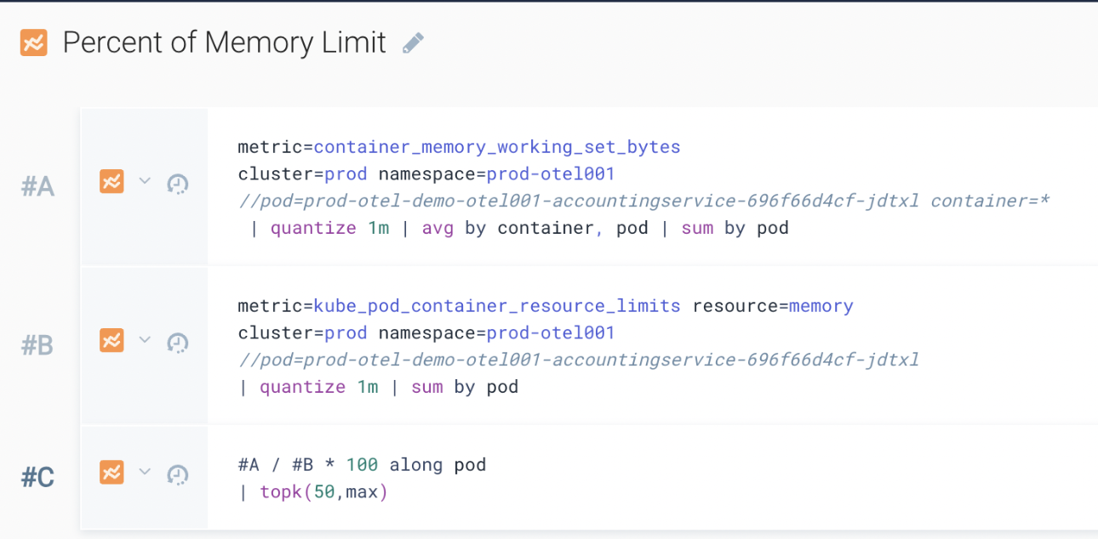The image size is (1098, 539).
Task: Expand the chart type dropdown on query #A
Action: (144, 182)
